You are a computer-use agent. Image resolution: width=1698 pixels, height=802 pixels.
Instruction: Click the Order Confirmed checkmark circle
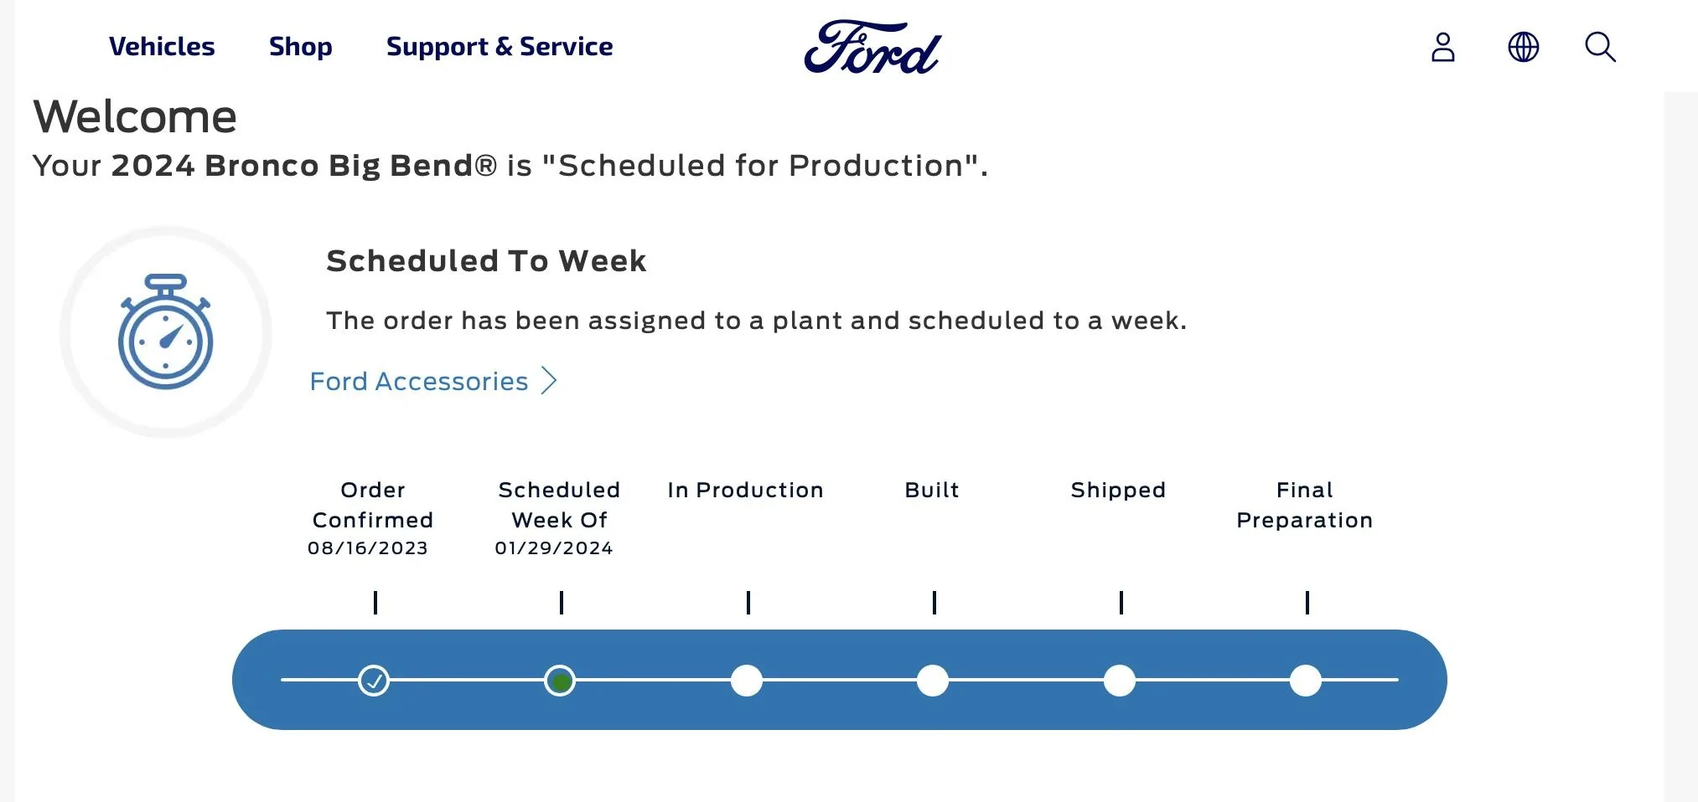click(374, 681)
